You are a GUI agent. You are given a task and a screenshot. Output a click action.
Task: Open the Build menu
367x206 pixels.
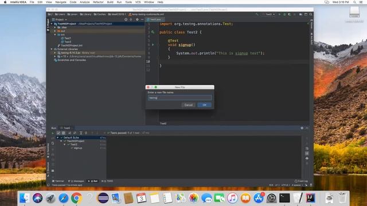pos(110,2)
